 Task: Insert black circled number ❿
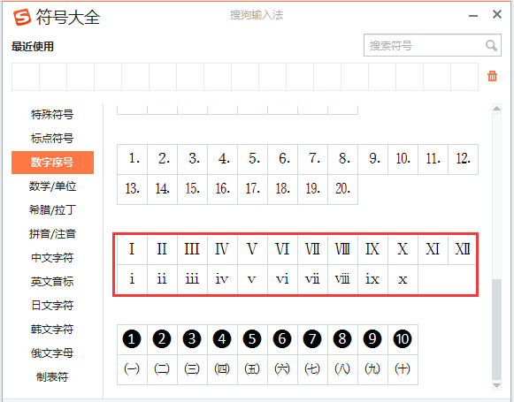click(x=403, y=339)
